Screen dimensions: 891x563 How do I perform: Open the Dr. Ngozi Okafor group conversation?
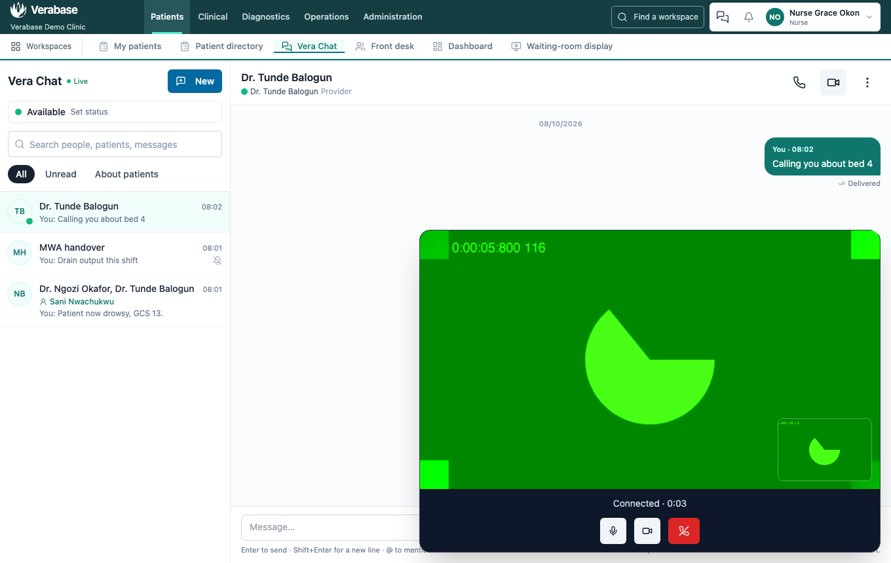click(115, 300)
